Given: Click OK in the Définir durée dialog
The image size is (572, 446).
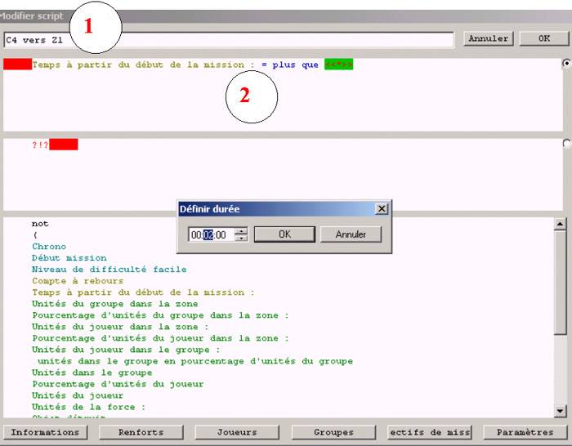Looking at the screenshot, I should (x=284, y=234).
